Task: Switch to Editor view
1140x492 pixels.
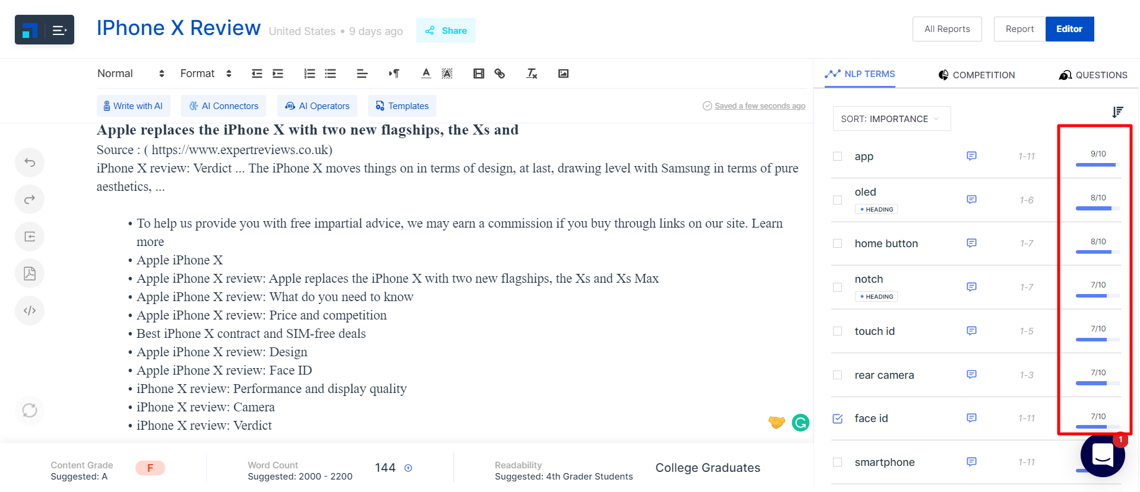Action: coord(1069,29)
